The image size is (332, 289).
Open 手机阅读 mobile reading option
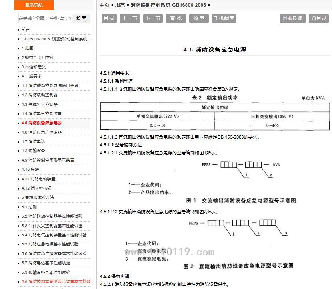pos(224,18)
